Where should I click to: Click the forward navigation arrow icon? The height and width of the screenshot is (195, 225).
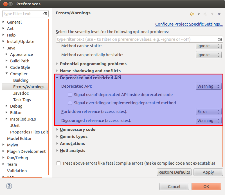206,14
